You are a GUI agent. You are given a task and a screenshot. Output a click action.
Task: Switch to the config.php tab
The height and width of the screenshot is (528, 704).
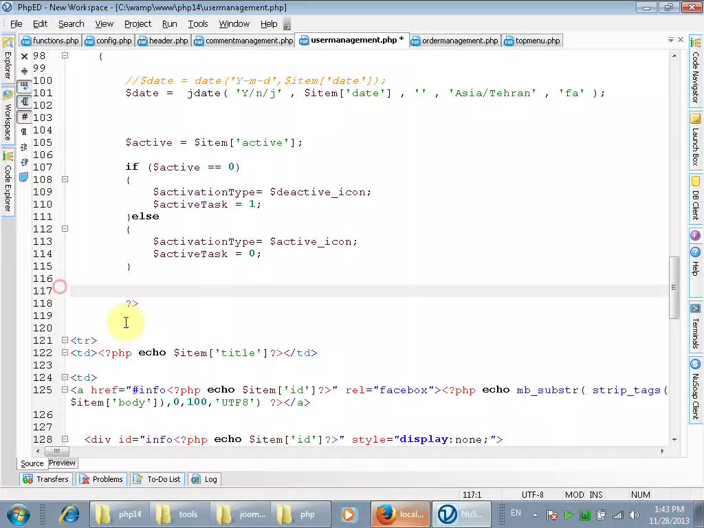pyautogui.click(x=113, y=41)
